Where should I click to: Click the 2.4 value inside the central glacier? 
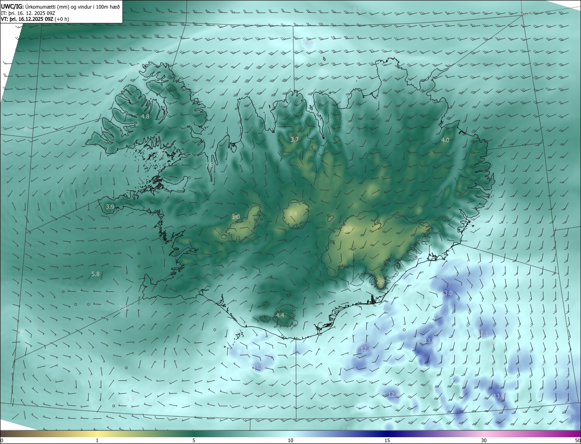tap(293, 213)
